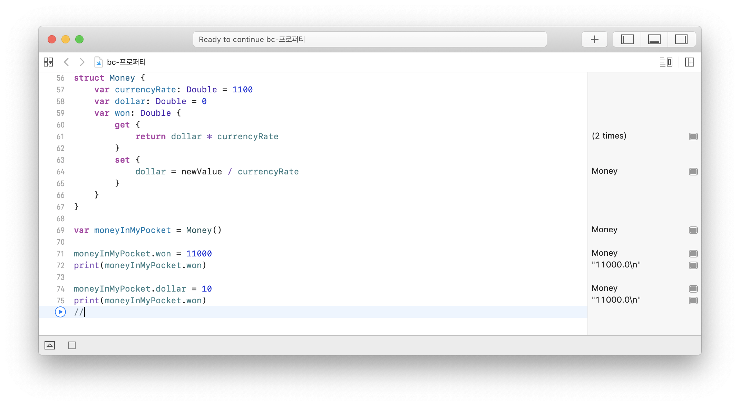This screenshot has width=740, height=406.
Task: Go back with the left chevron arrow
Action: pyautogui.click(x=67, y=62)
